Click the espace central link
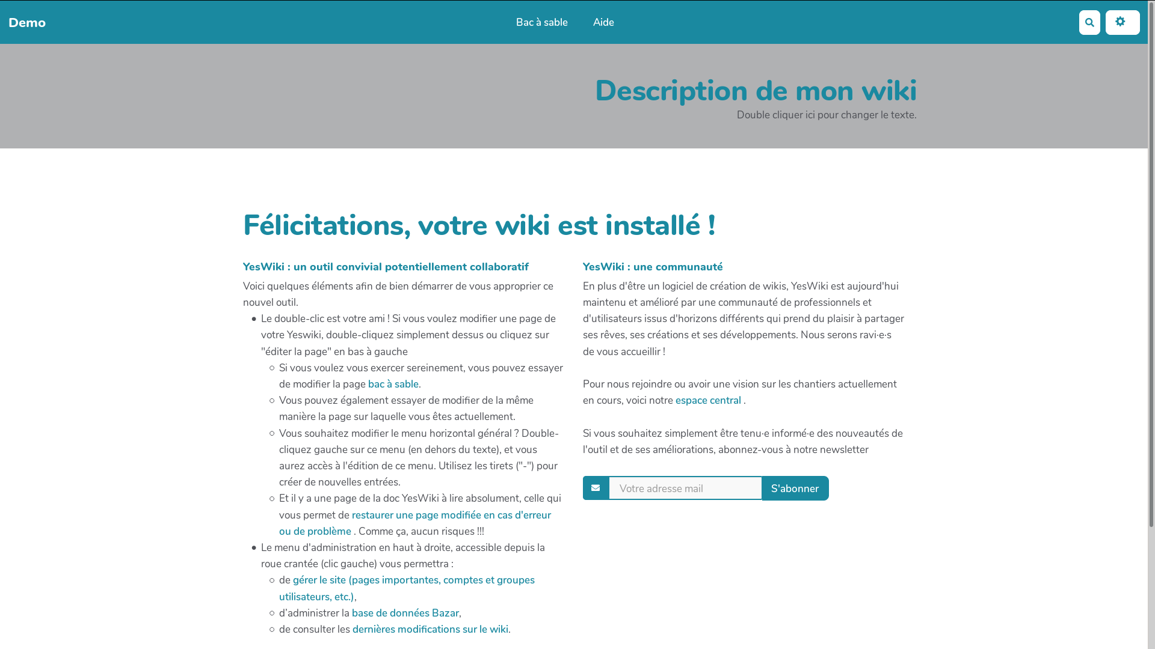Image resolution: width=1155 pixels, height=649 pixels. [x=709, y=400]
